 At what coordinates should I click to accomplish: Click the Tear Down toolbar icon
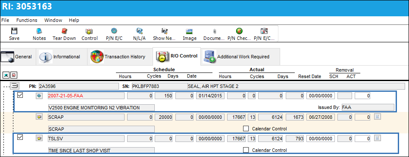[64, 31]
